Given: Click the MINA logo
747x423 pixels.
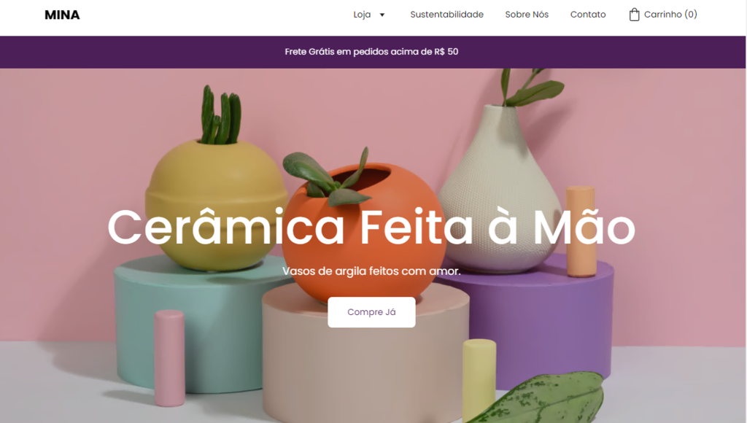Looking at the screenshot, I should click(62, 15).
